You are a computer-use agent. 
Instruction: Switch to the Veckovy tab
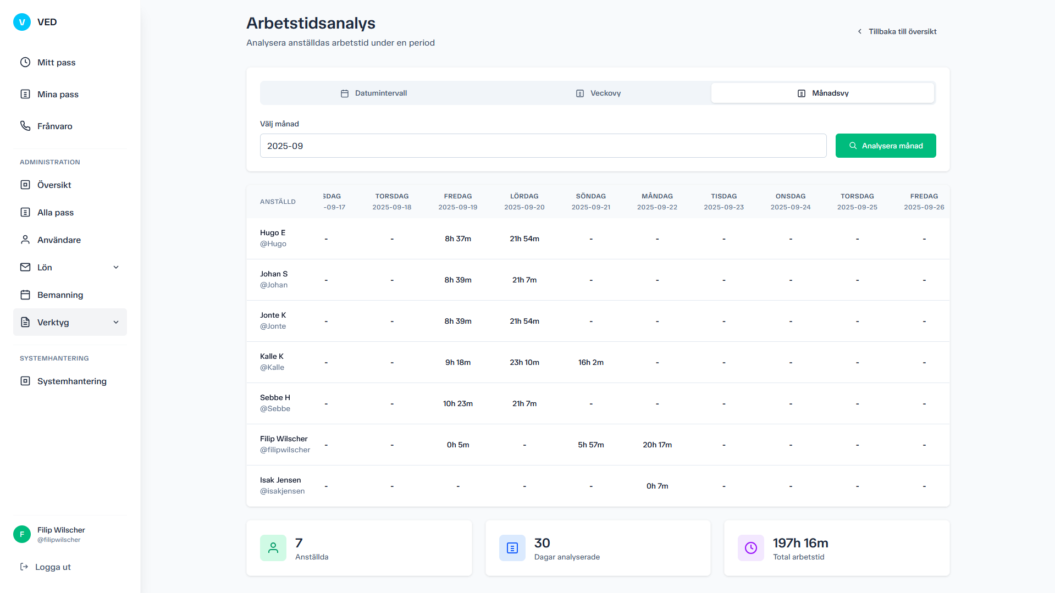pos(598,93)
